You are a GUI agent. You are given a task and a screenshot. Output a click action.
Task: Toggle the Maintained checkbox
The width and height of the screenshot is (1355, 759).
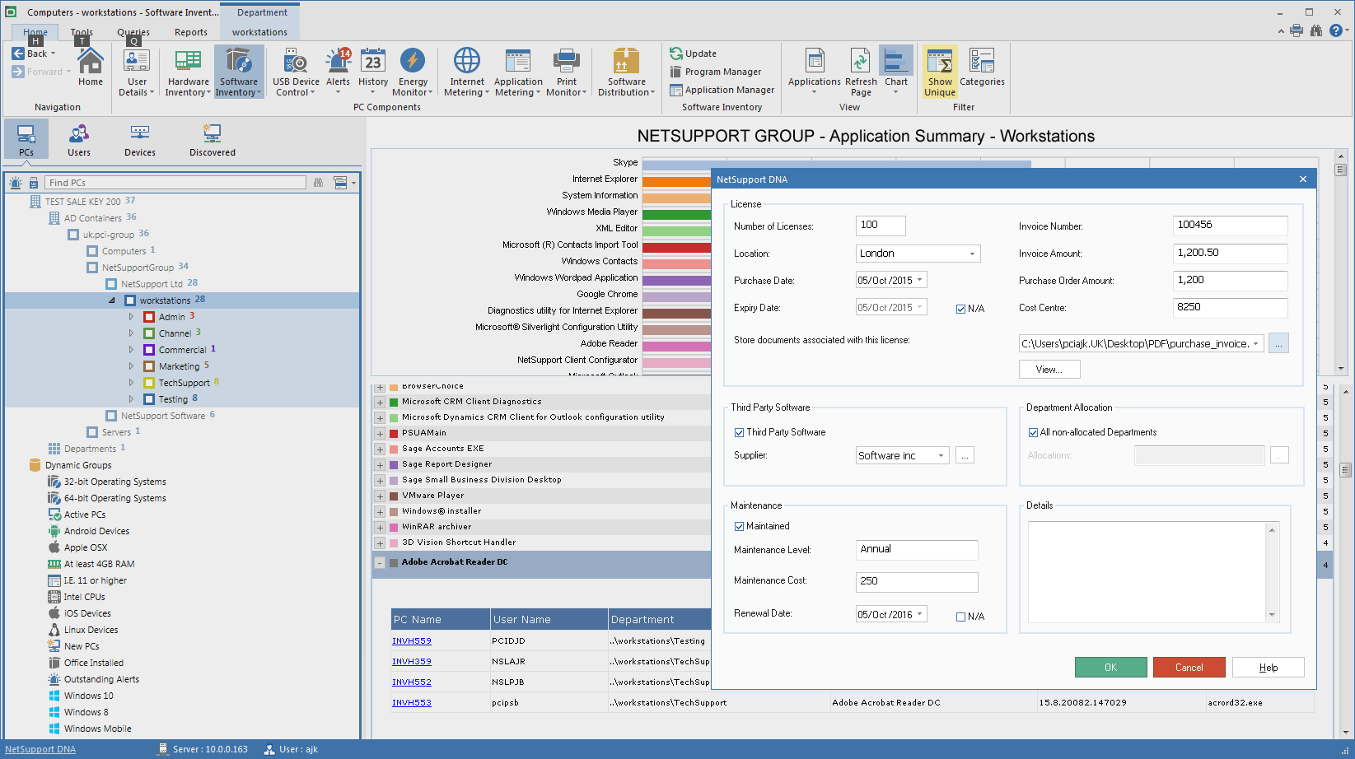pos(739,526)
